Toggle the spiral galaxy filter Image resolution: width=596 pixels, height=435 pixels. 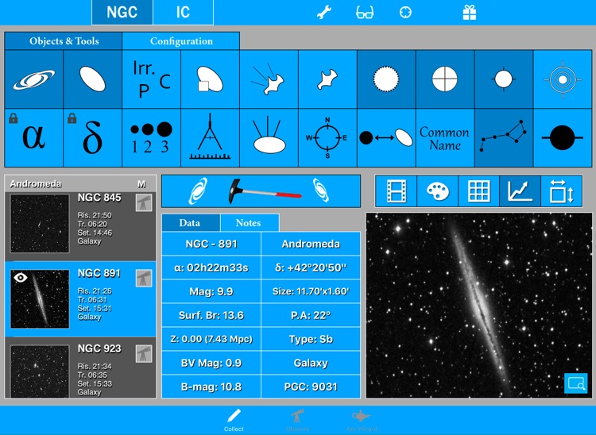coord(34,79)
